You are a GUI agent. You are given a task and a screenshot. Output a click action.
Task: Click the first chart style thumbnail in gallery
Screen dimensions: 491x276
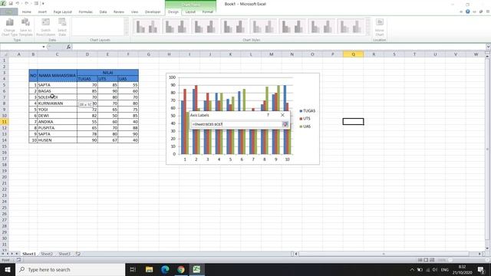tap(147, 27)
